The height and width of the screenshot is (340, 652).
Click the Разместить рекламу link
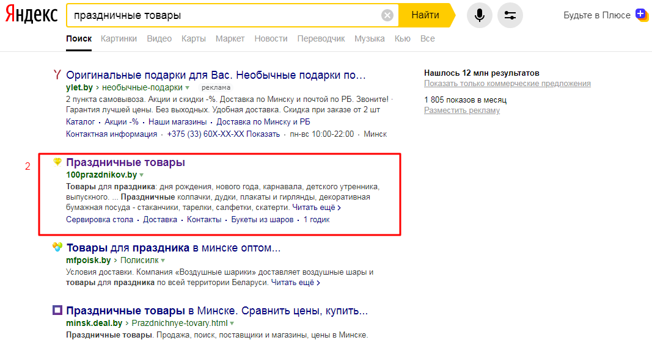(462, 110)
